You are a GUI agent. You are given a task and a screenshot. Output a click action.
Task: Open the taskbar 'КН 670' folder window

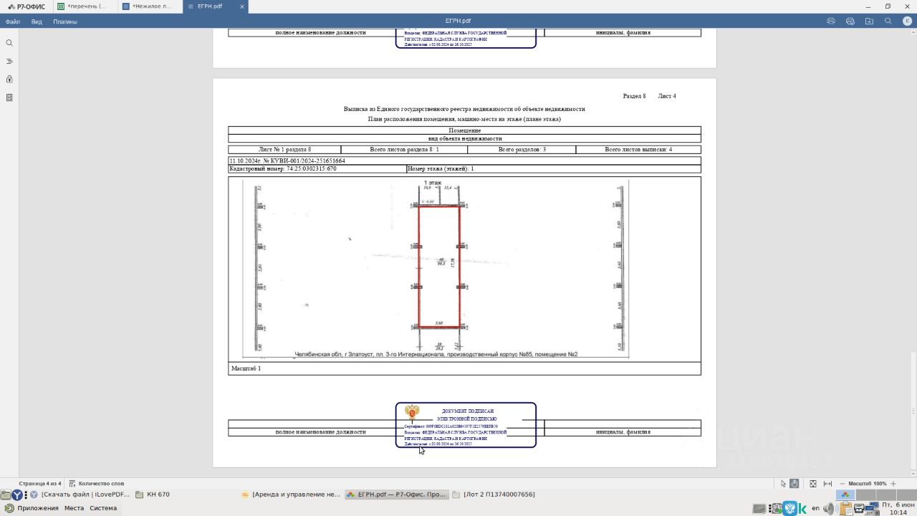[152, 494]
